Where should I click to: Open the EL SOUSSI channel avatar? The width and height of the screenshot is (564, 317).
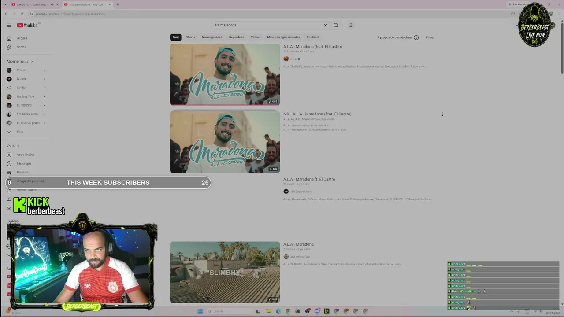[9, 106]
